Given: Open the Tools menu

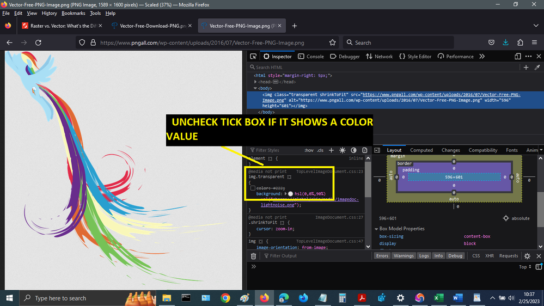Looking at the screenshot, I should [x=95, y=13].
